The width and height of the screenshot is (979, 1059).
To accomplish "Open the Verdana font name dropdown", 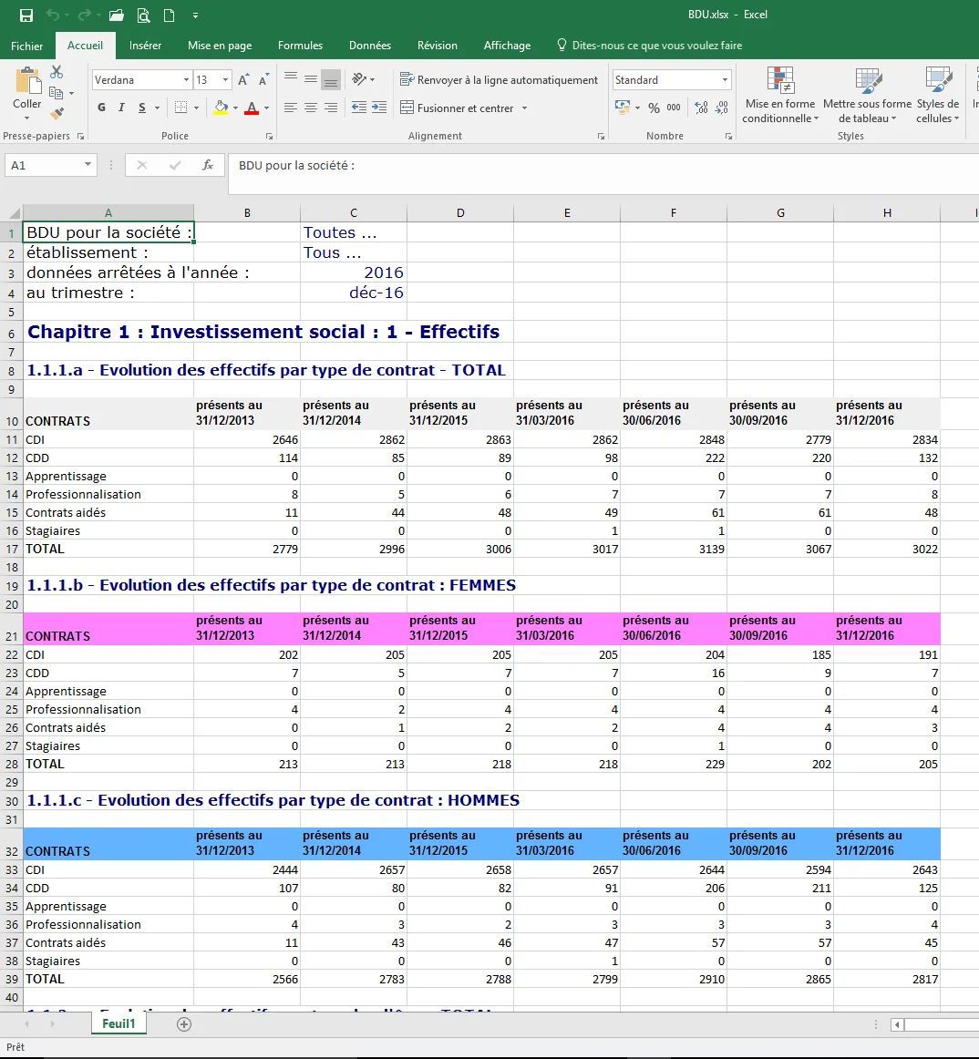I will click(186, 79).
